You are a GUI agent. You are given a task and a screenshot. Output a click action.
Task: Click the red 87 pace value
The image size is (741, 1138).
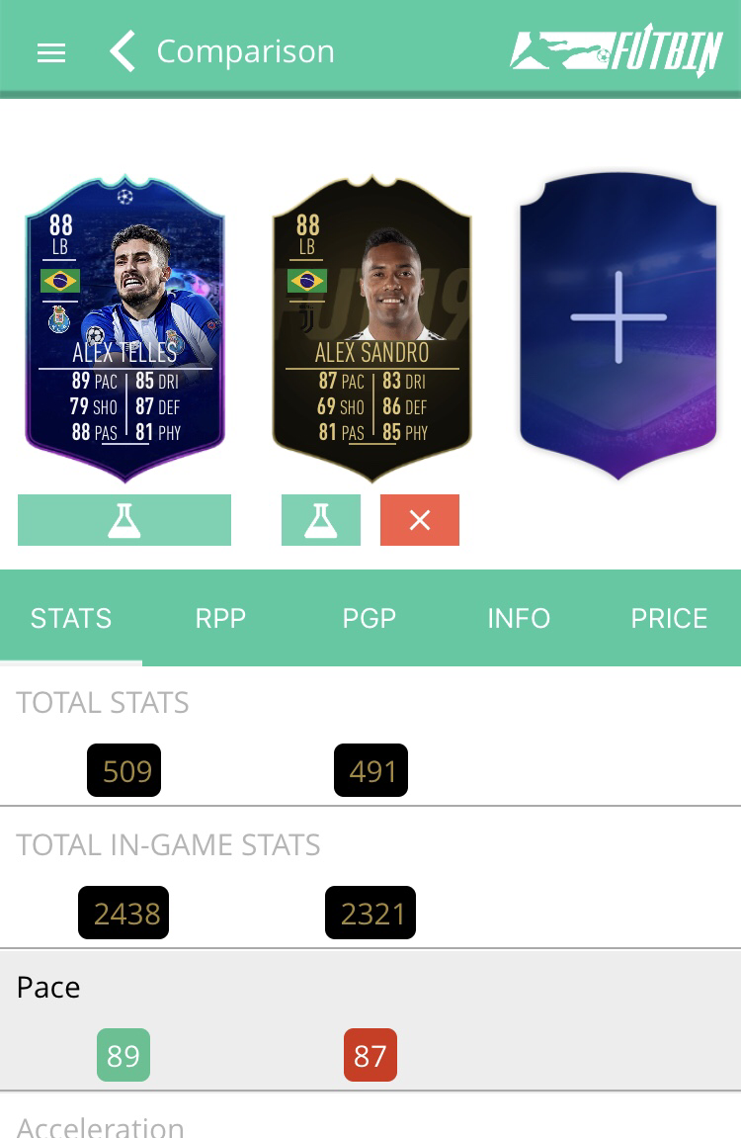(x=370, y=1055)
